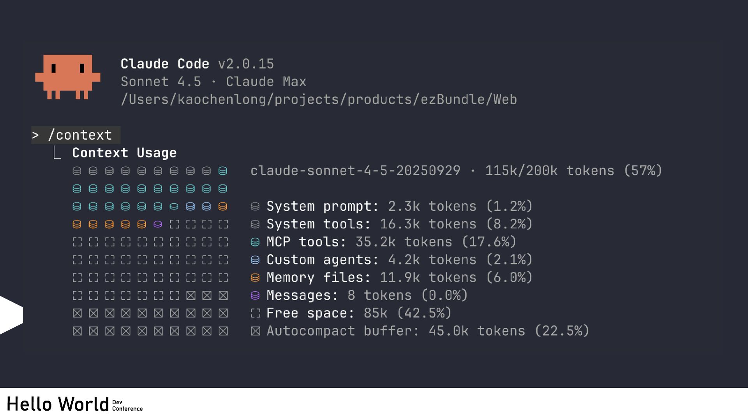Viewport: 748px width, 420px height.
Task: Click the dashed Free space legend icon
Action: 255,313
